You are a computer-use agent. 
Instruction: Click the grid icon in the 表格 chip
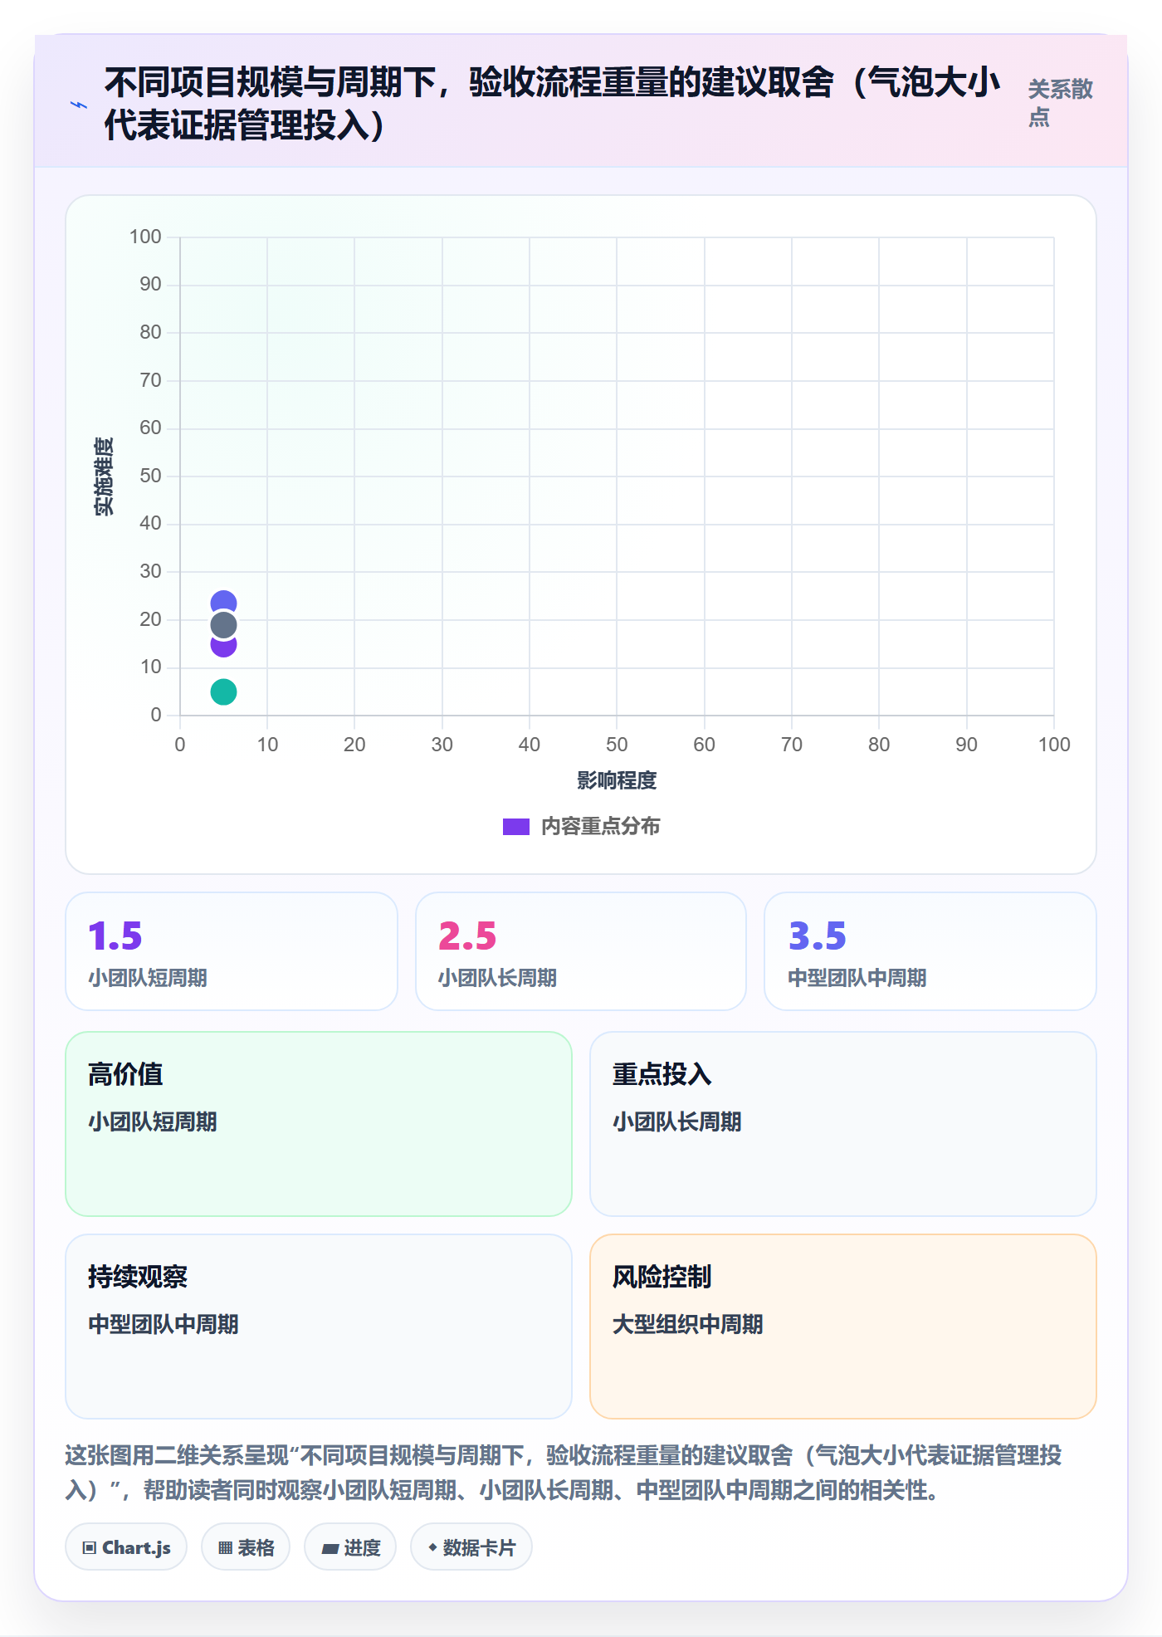point(225,1548)
